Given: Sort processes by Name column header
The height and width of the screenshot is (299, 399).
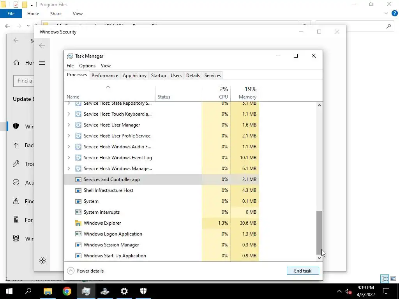Looking at the screenshot, I should click(109, 93).
